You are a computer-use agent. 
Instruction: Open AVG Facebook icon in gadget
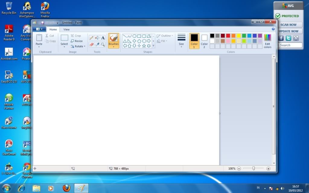point(281,38)
